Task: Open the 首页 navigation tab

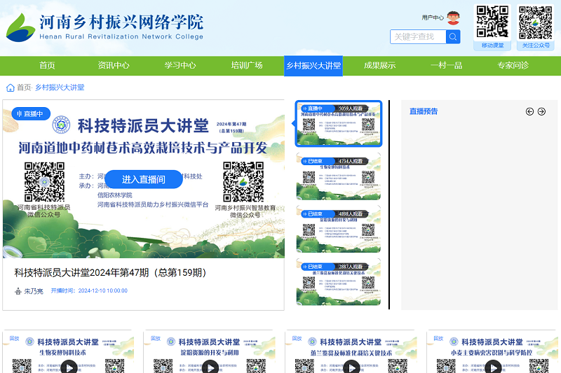Action: 47,66
